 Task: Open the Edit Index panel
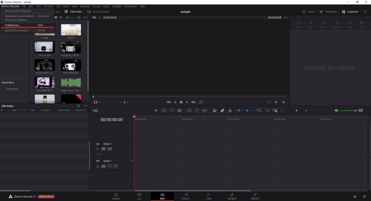point(73,11)
